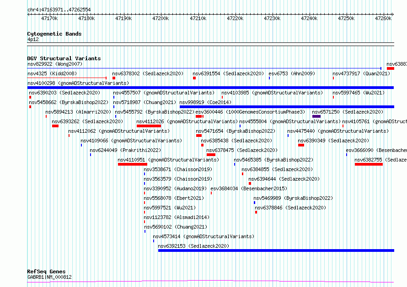Open nsv6391554 (Sedlazeck2020) variant
The height and width of the screenshot is (287, 407).
click(228, 73)
